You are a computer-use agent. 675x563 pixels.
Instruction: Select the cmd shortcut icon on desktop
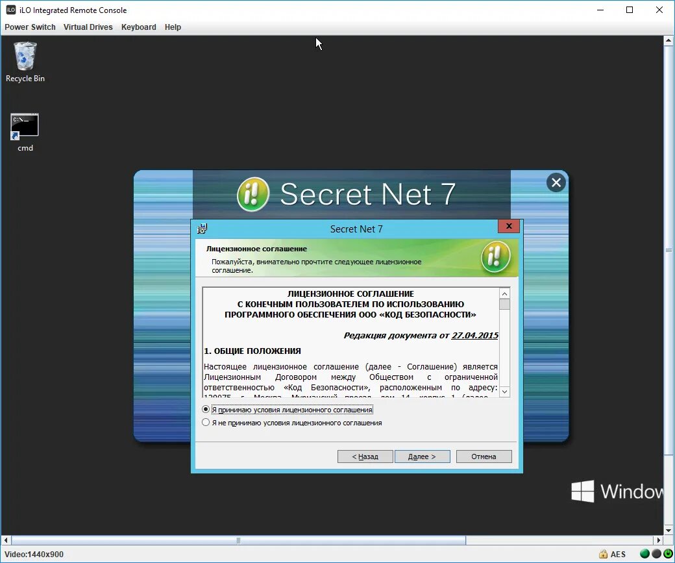pos(25,132)
